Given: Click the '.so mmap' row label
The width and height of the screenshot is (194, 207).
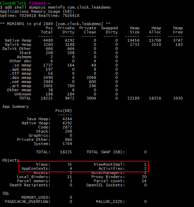Looking at the screenshot, I should [22, 65].
